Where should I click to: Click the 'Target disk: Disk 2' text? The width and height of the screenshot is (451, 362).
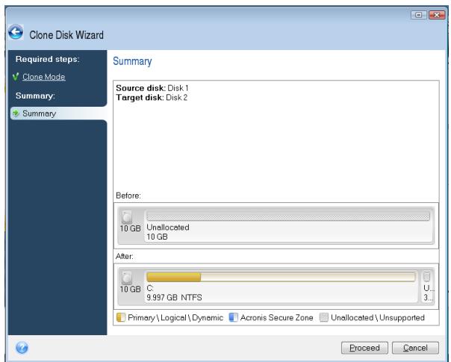click(152, 98)
